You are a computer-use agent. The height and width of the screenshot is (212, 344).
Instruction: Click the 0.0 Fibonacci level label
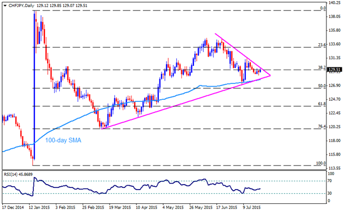[323, 8]
